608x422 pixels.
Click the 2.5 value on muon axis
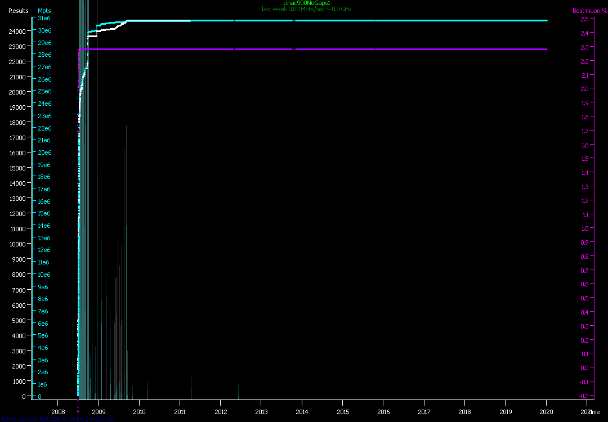584,20
